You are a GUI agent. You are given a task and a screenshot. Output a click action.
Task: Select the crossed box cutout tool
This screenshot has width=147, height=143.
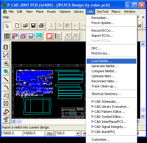point(6,103)
